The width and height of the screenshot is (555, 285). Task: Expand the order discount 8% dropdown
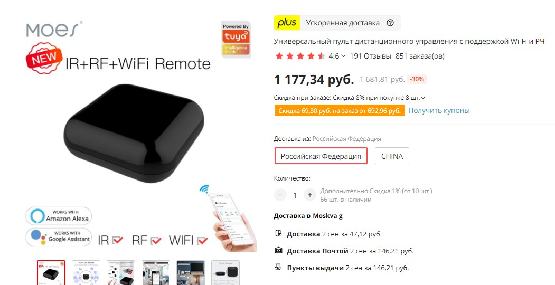tap(422, 98)
